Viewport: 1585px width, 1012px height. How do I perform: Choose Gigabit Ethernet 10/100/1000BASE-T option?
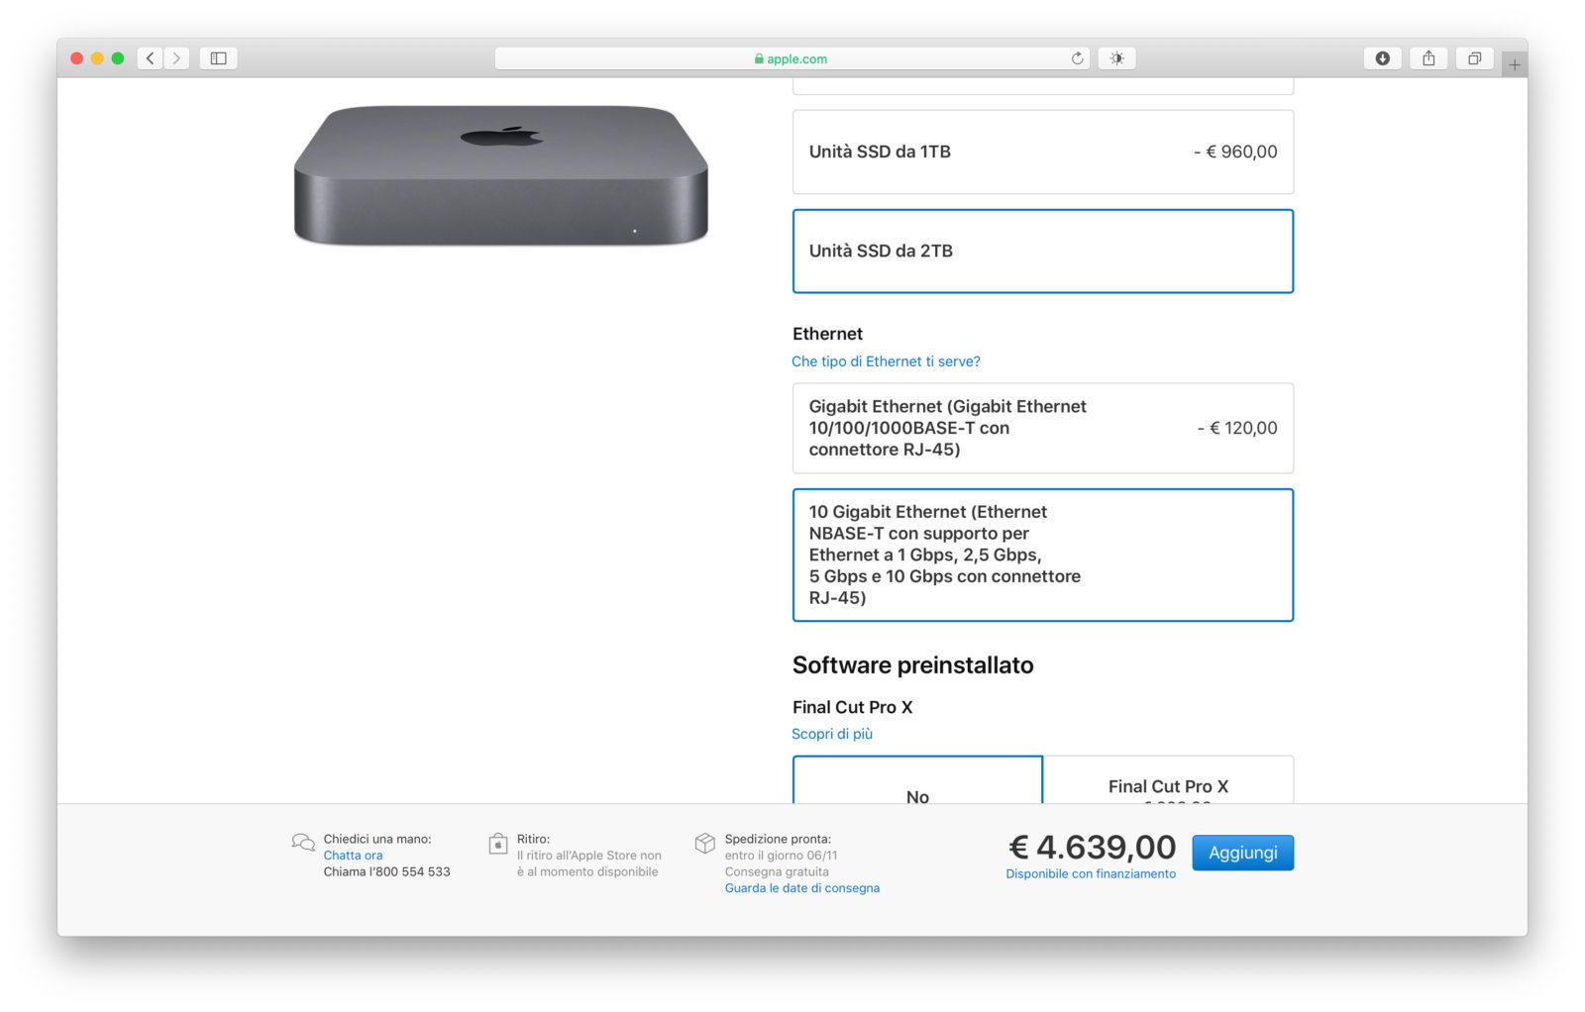click(x=1043, y=428)
